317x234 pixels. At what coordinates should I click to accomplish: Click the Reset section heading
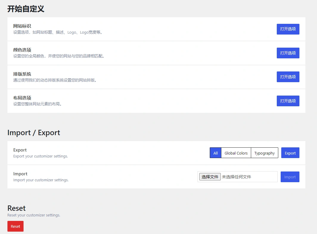tap(16, 208)
